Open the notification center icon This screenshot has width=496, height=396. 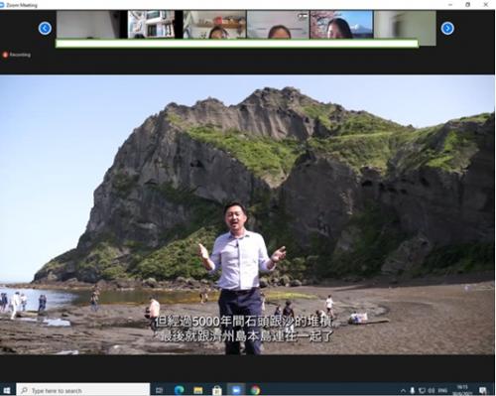(483, 390)
